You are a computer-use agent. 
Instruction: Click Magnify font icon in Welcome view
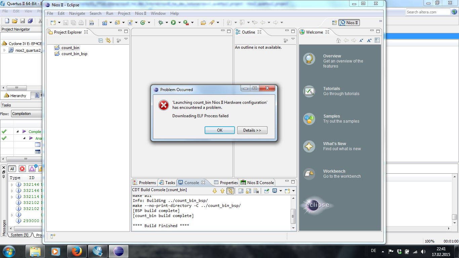pyautogui.click(x=369, y=40)
